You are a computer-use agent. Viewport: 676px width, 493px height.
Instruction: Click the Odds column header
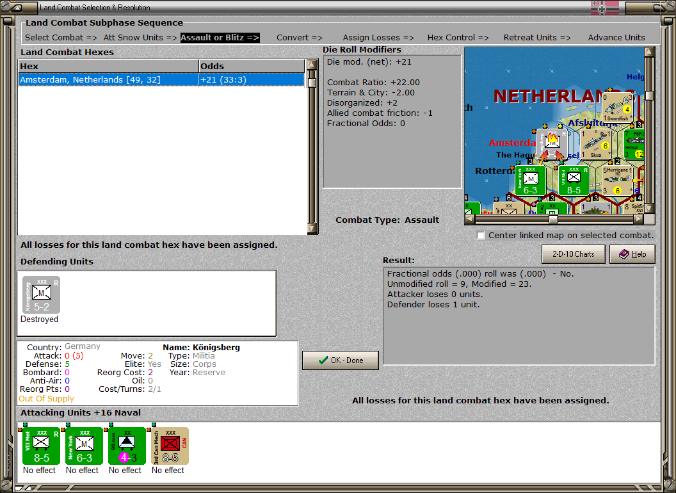[x=252, y=67]
